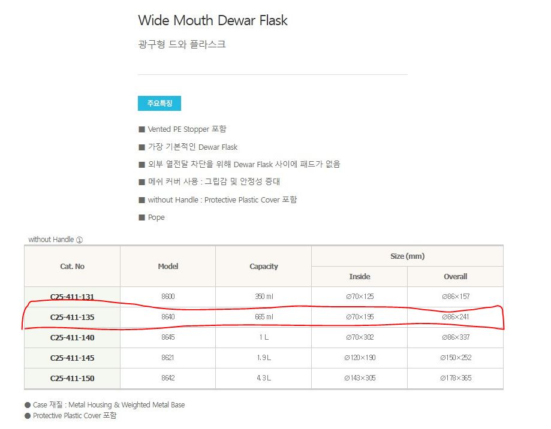
Task: Select catalog number C25-411-135
Action: pos(72,317)
